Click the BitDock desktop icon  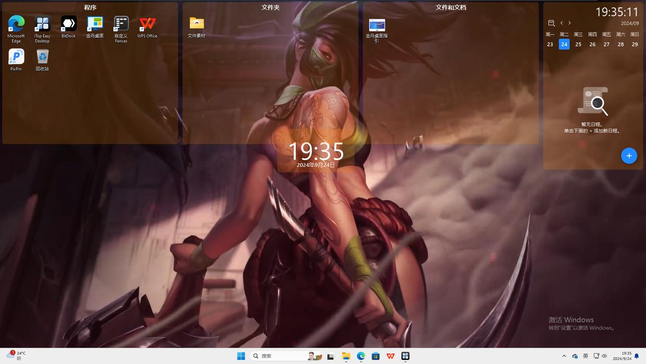click(69, 24)
